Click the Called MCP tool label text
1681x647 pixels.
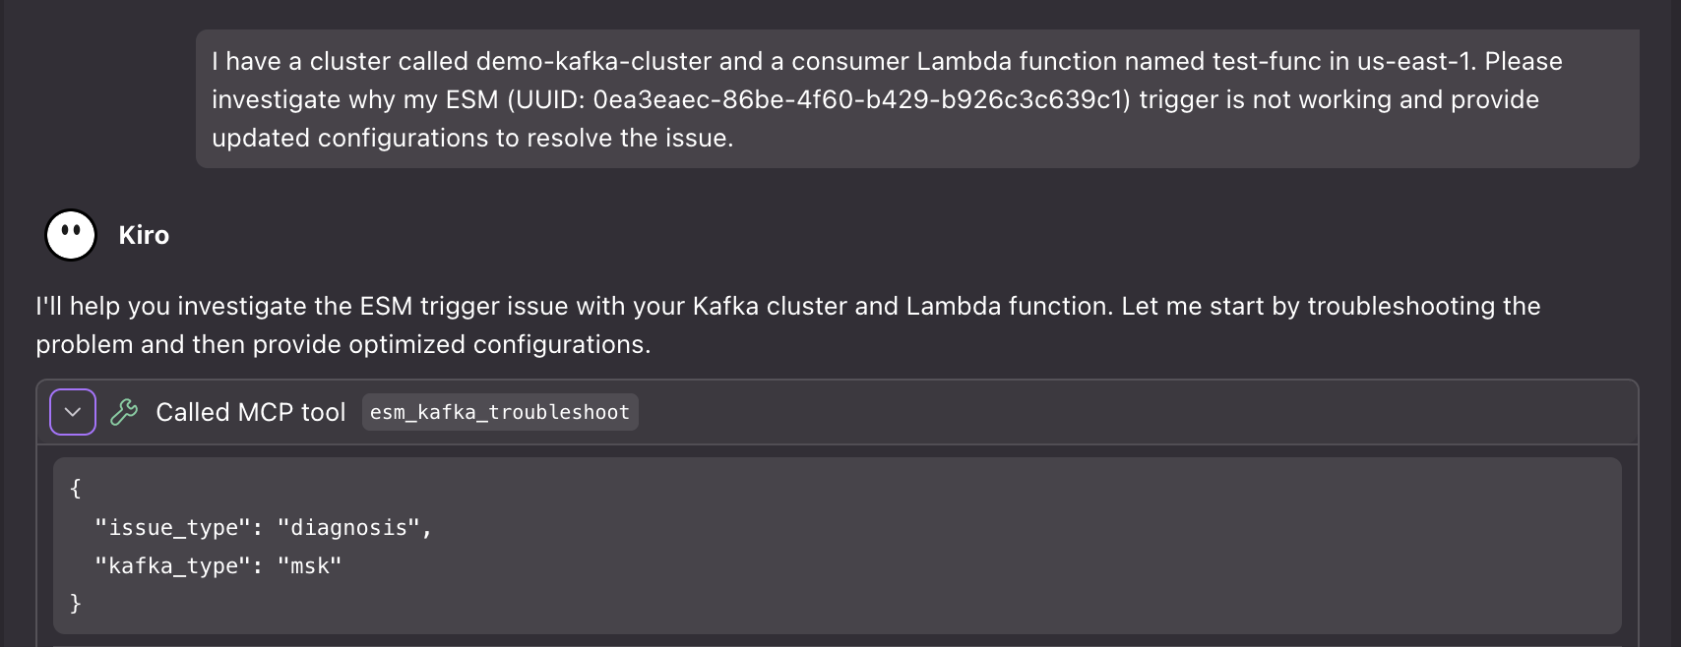click(x=250, y=411)
